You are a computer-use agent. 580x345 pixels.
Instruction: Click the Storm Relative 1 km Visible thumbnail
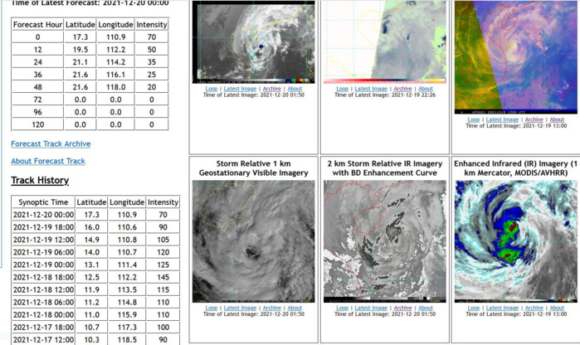point(253,241)
